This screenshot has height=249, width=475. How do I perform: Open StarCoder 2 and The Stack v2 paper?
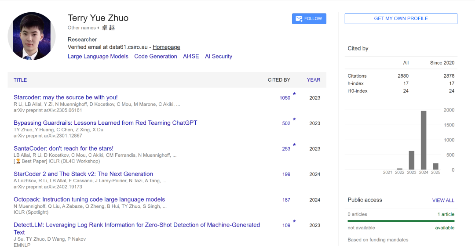pyautogui.click(x=83, y=174)
